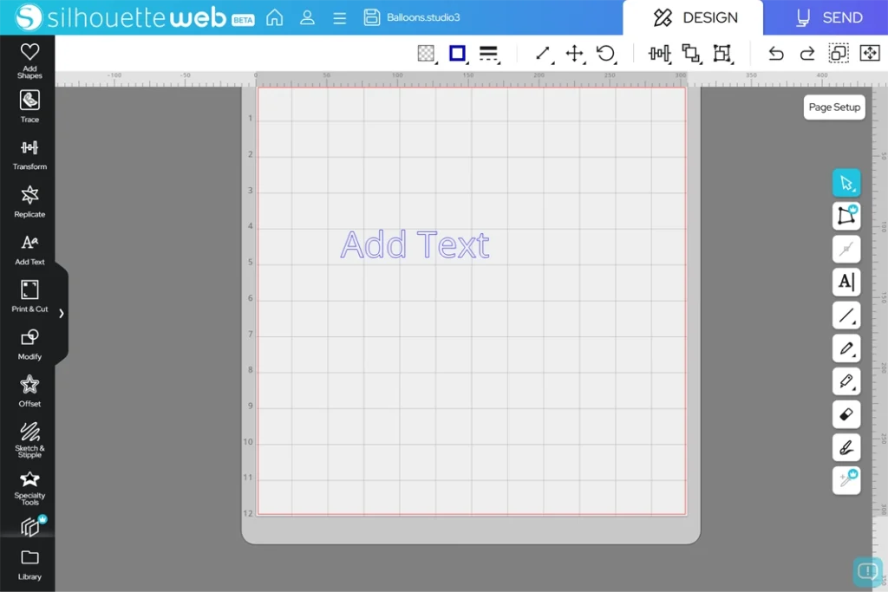Select the Offset tool
Screen dimensions: 888x592
tap(29, 389)
